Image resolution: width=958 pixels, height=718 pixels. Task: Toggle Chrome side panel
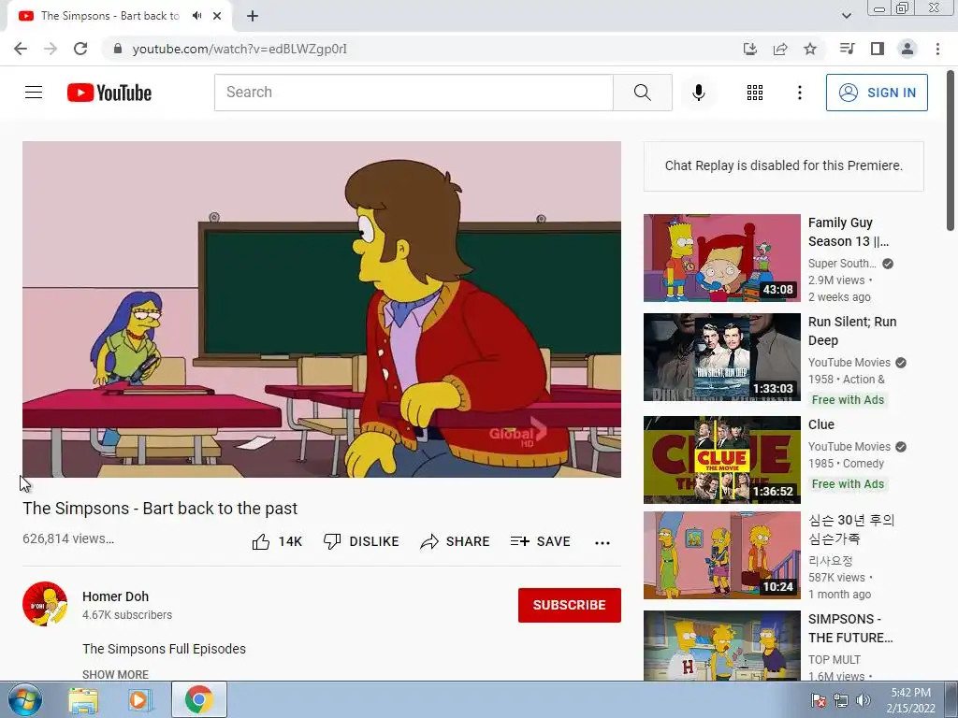pos(878,49)
